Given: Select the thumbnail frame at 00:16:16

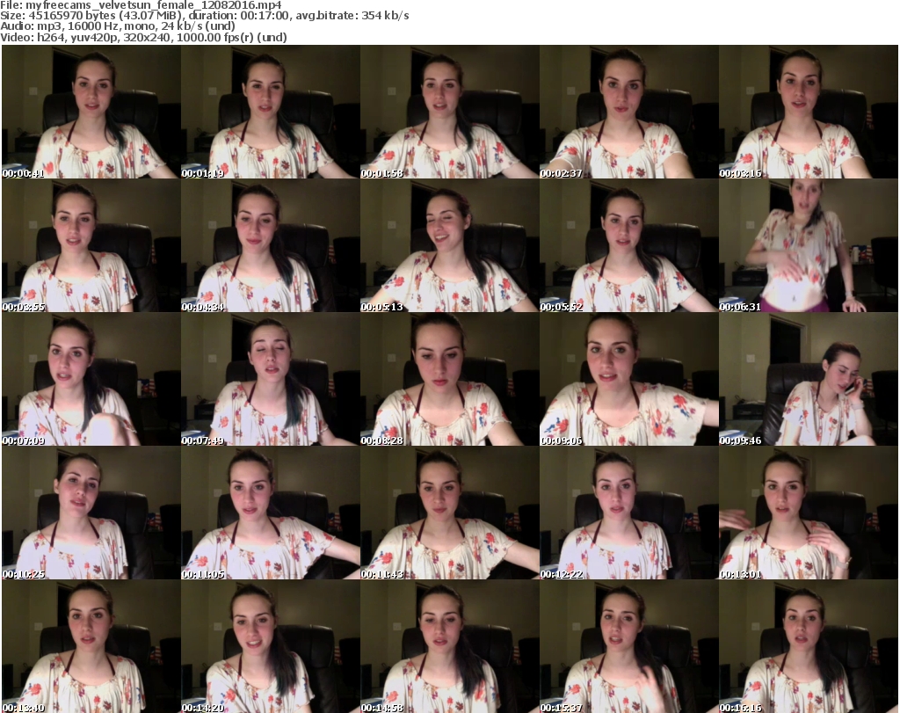Looking at the screenshot, I should (x=808, y=646).
